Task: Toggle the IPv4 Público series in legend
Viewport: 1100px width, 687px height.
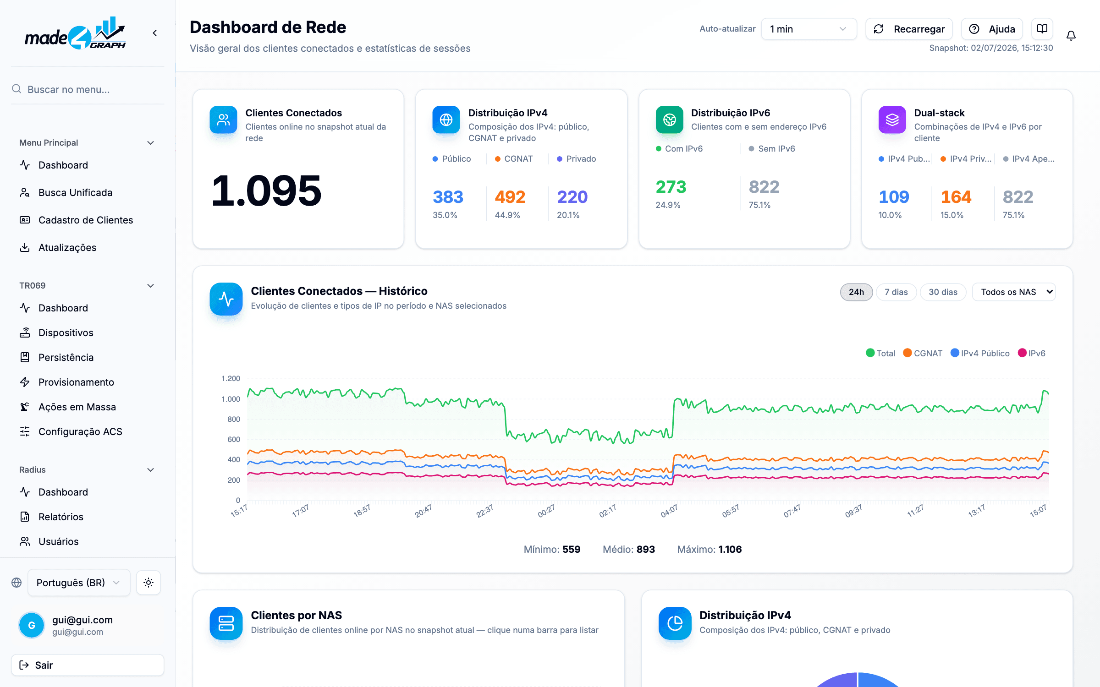Action: [980, 353]
